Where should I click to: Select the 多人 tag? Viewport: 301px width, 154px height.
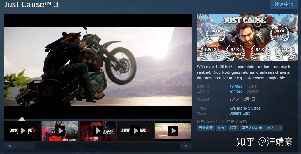271,128
